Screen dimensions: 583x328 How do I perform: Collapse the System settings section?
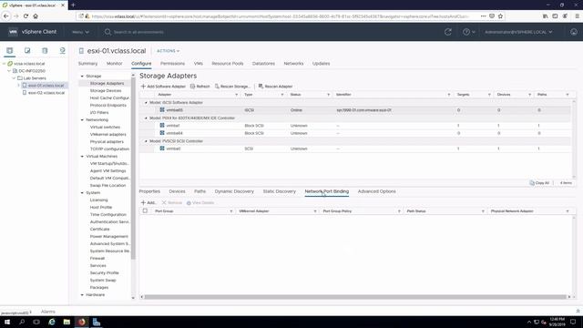click(82, 193)
